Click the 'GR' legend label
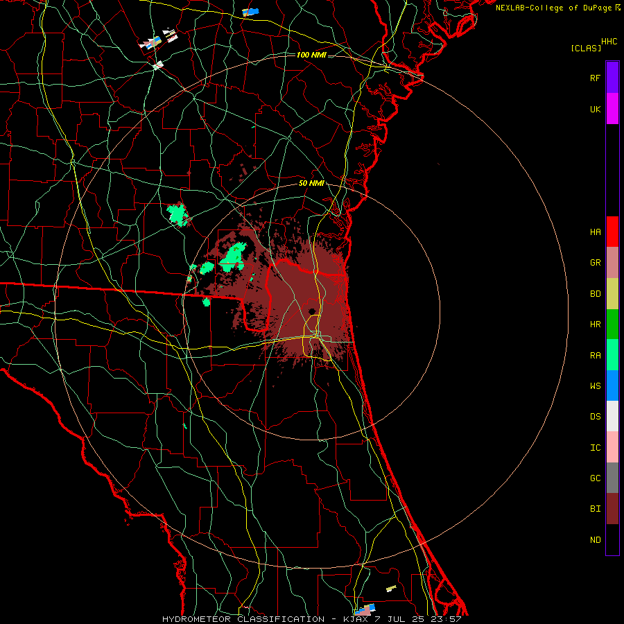 (595, 263)
